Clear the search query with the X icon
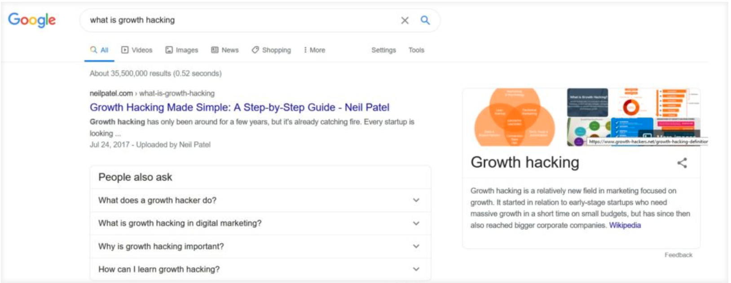 (x=405, y=20)
